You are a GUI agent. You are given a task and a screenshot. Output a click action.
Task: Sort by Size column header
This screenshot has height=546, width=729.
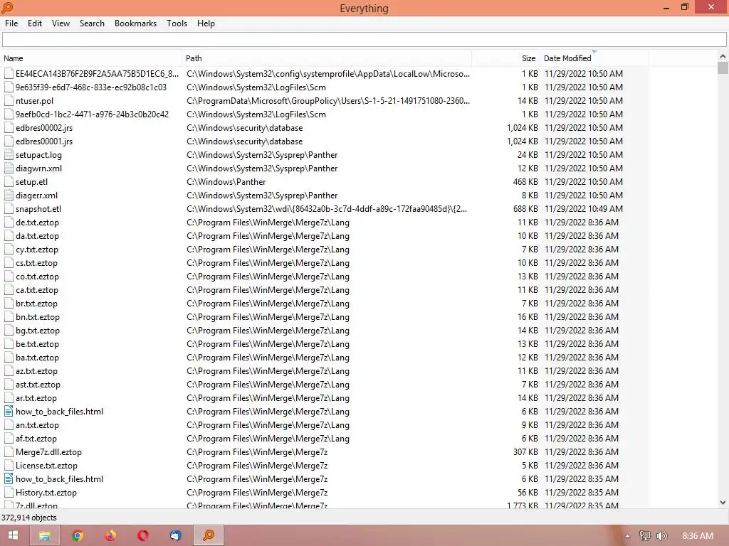point(506,58)
